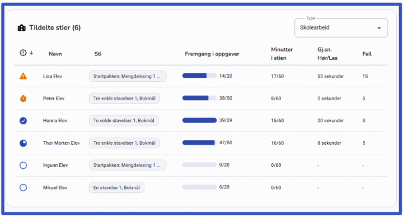Click the Fremgang i oppgaver column header
Image resolution: width=403 pixels, height=217 pixels.
click(x=212, y=54)
